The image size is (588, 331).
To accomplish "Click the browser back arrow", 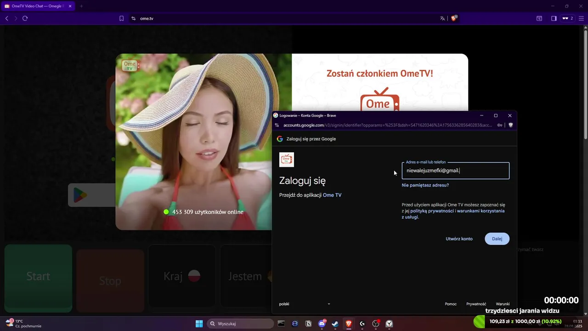I will (6, 18).
